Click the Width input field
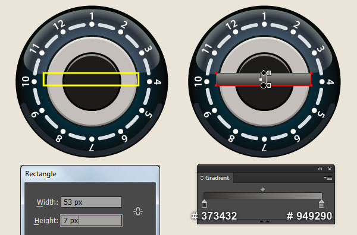357x235 pixels. coord(91,202)
